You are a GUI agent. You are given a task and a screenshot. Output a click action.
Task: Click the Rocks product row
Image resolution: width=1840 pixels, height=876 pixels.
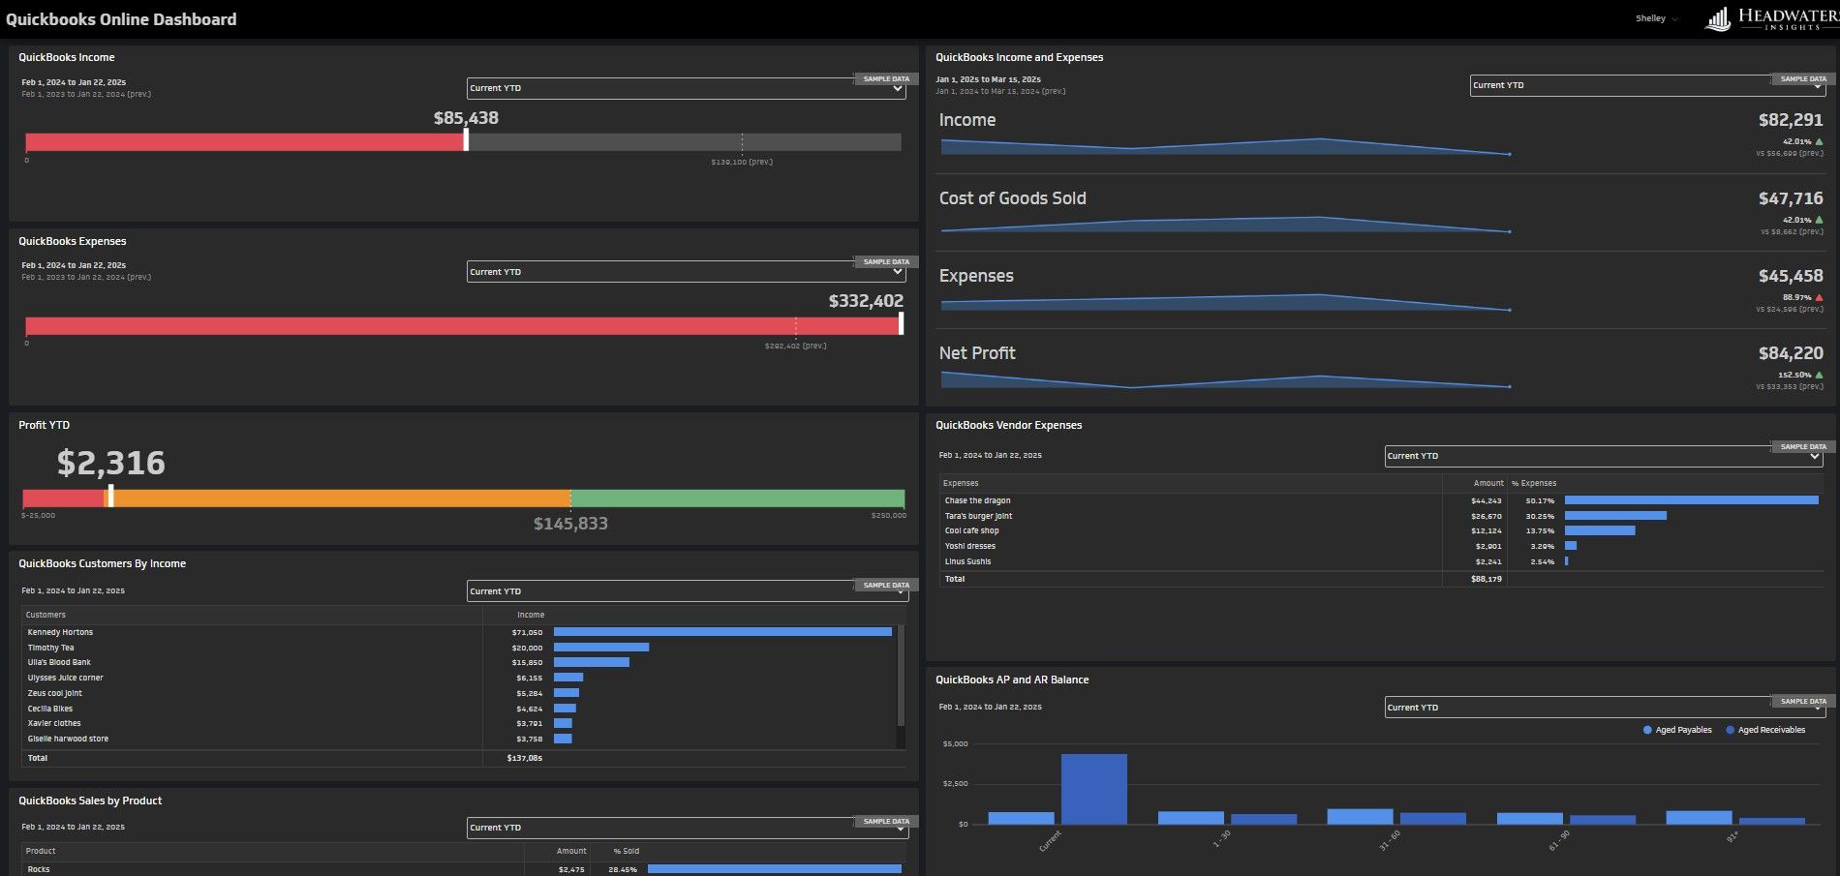pos(463,869)
